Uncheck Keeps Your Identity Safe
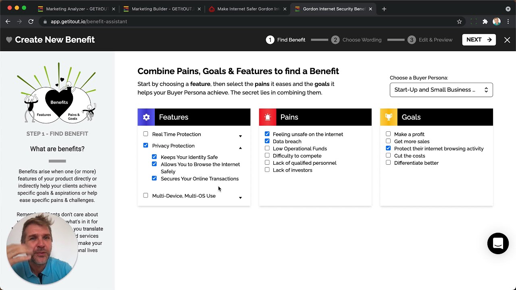Viewport: 516px width, 290px height. [154, 157]
